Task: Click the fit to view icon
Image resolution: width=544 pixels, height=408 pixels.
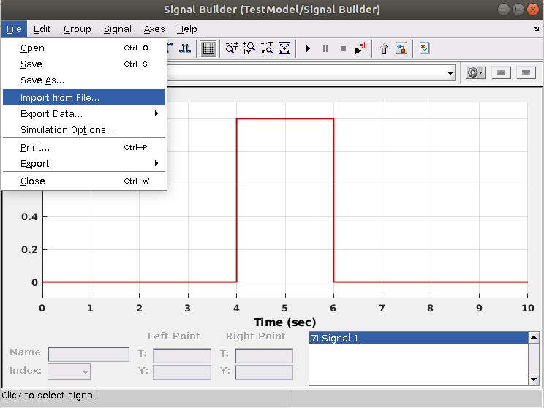Action: click(284, 48)
